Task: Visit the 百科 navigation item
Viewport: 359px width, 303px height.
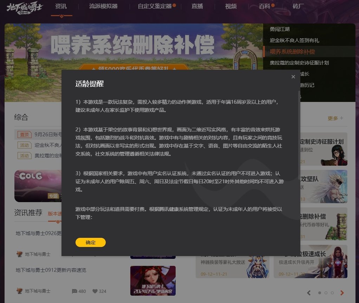Action: coord(265,6)
